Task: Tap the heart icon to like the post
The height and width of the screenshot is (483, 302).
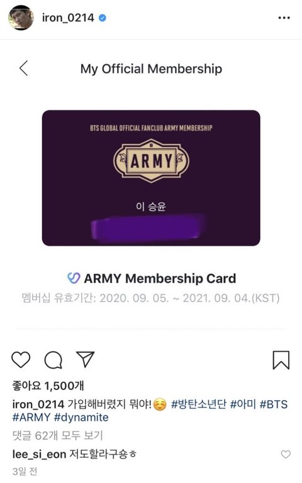Action: point(21,359)
